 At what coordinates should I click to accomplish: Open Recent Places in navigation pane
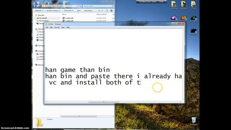coord(43,21)
